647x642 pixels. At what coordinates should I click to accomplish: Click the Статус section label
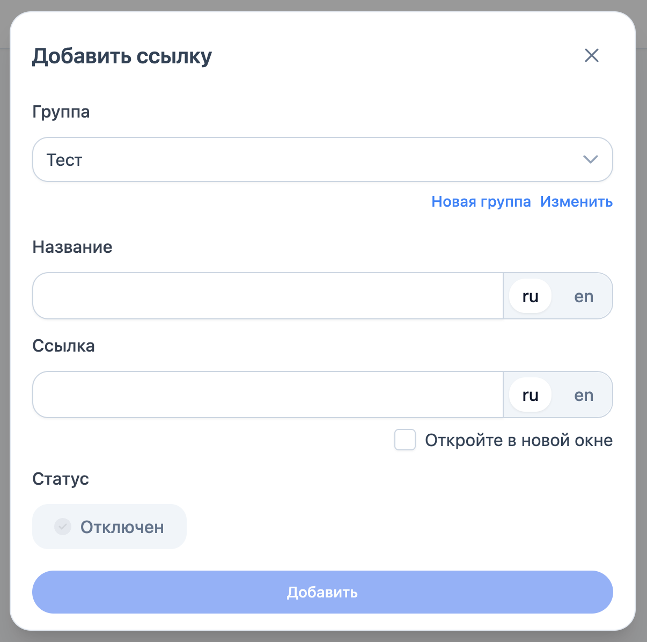[61, 479]
